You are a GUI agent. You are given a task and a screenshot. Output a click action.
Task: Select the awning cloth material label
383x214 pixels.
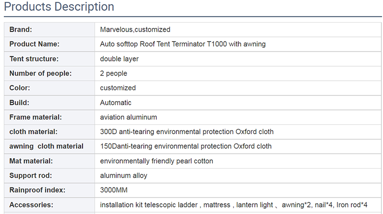click(46, 146)
